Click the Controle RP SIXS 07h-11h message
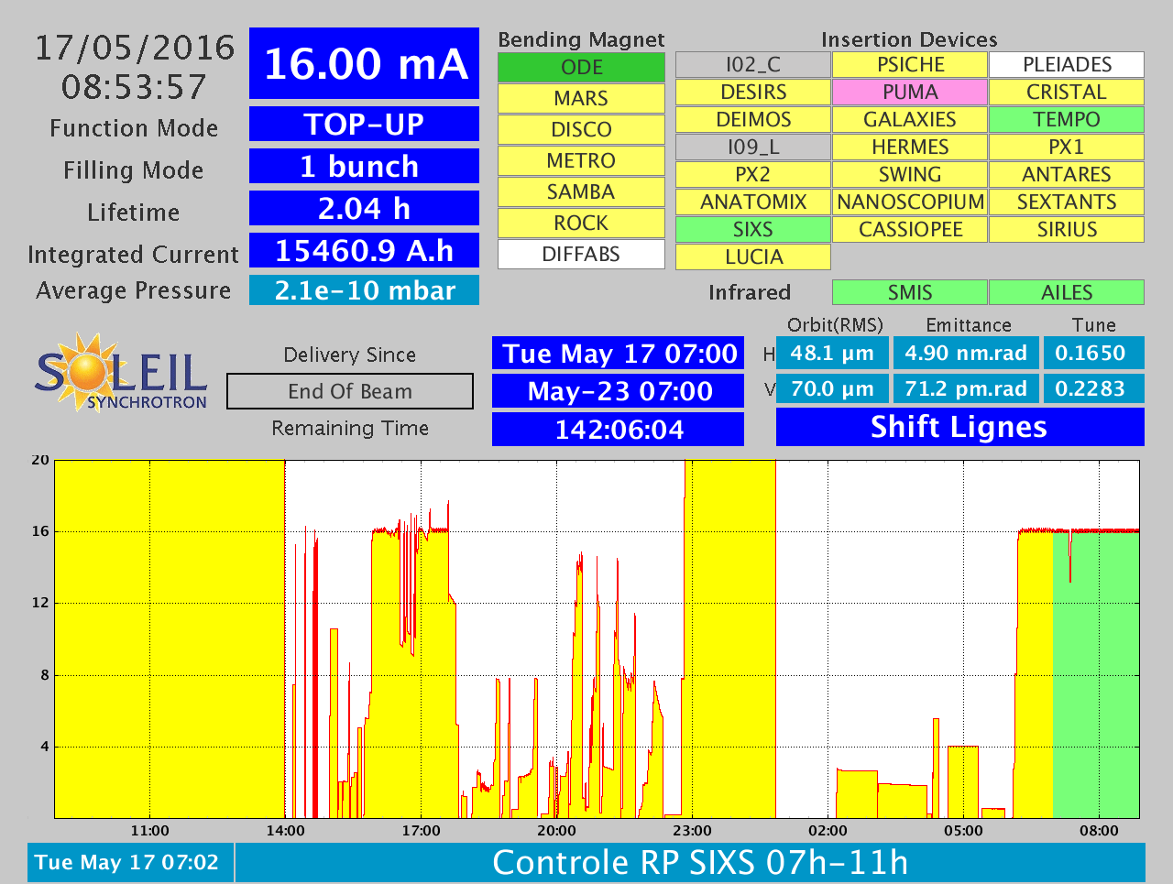 pyautogui.click(x=690, y=862)
